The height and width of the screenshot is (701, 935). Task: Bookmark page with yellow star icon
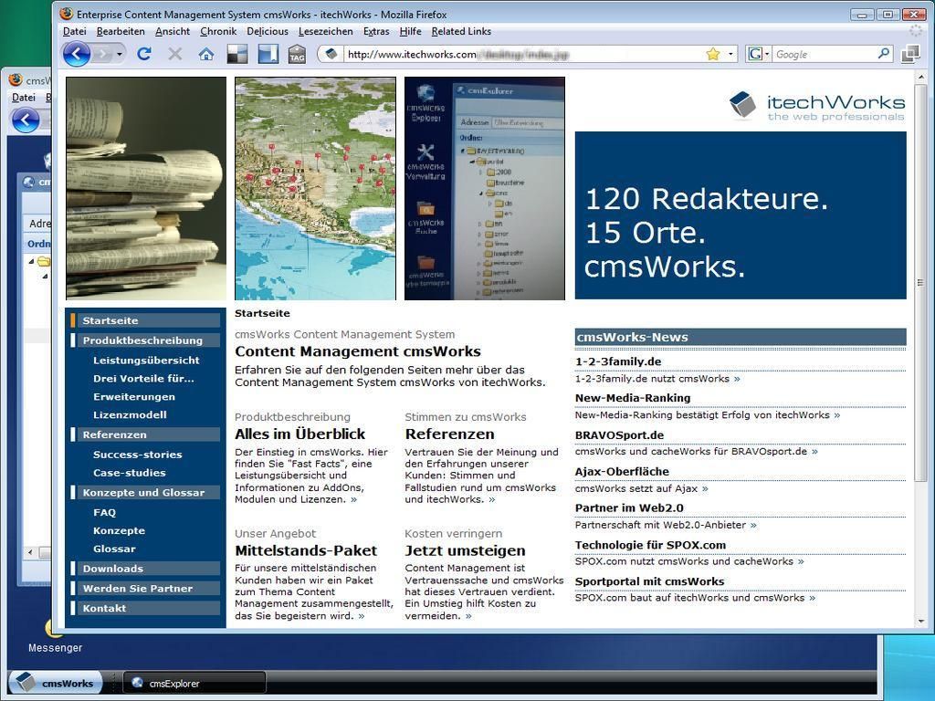713,54
